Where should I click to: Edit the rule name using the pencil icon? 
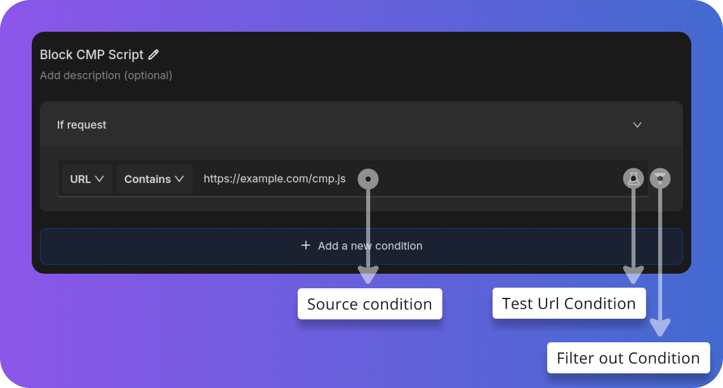(x=153, y=55)
